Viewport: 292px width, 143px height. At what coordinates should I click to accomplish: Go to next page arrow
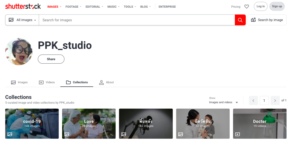[x=275, y=100]
